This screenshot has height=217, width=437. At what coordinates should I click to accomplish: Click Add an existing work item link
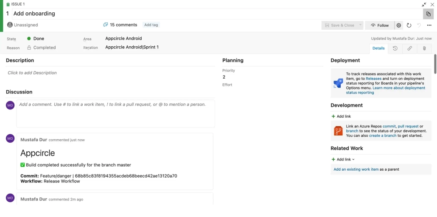click(356, 169)
